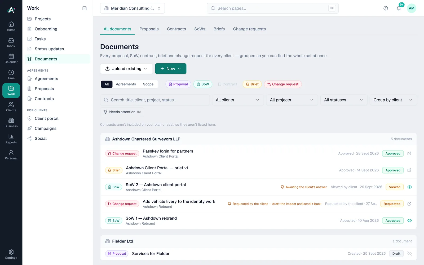Toggle the Proposal type filter chip
The height and width of the screenshot is (265, 424).
click(178, 84)
